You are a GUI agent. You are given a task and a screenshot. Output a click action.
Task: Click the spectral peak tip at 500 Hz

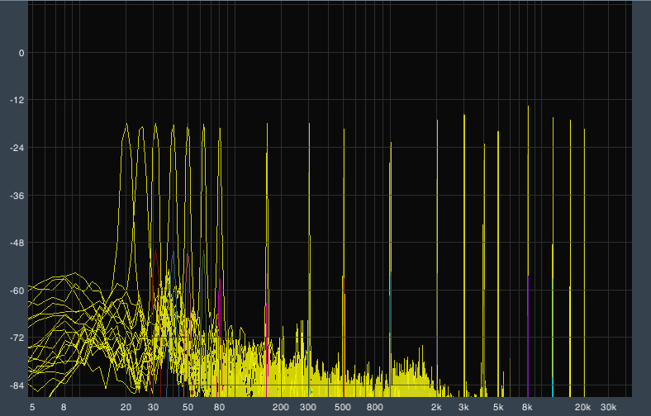(344, 130)
